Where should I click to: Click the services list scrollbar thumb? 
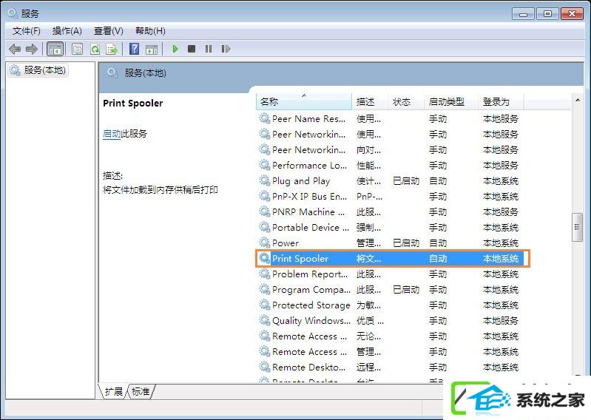pyautogui.click(x=577, y=227)
